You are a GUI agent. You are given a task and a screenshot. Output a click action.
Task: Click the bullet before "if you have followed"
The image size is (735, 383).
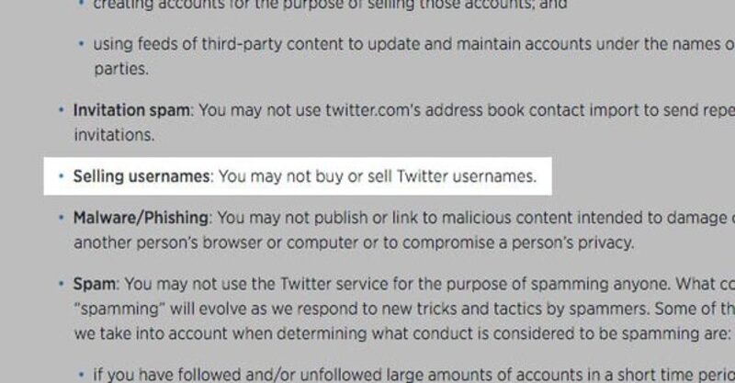click(82, 374)
